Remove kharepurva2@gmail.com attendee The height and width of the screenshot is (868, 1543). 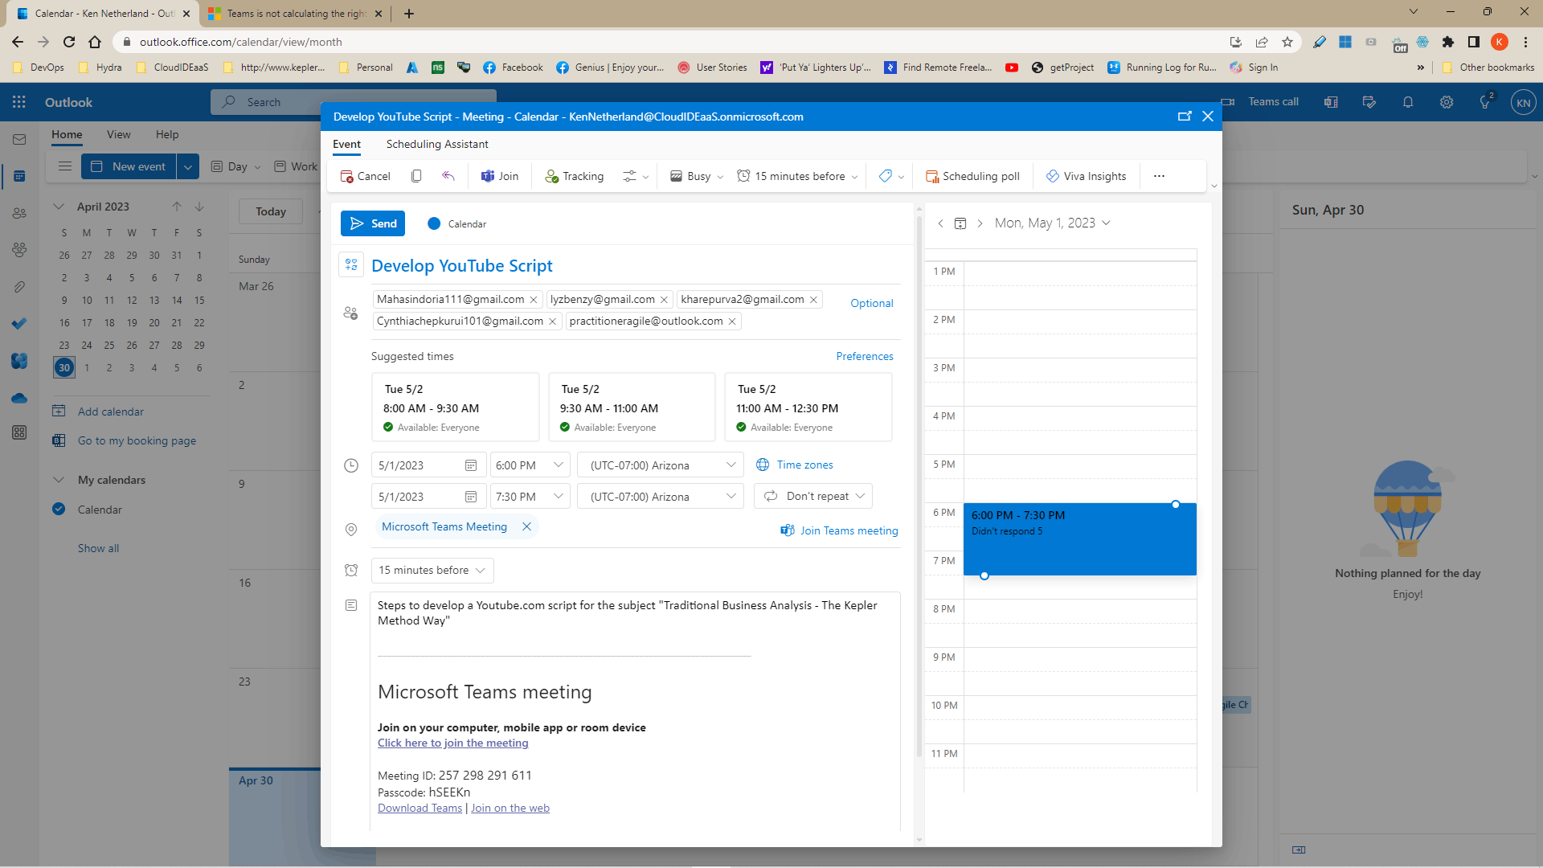point(815,300)
